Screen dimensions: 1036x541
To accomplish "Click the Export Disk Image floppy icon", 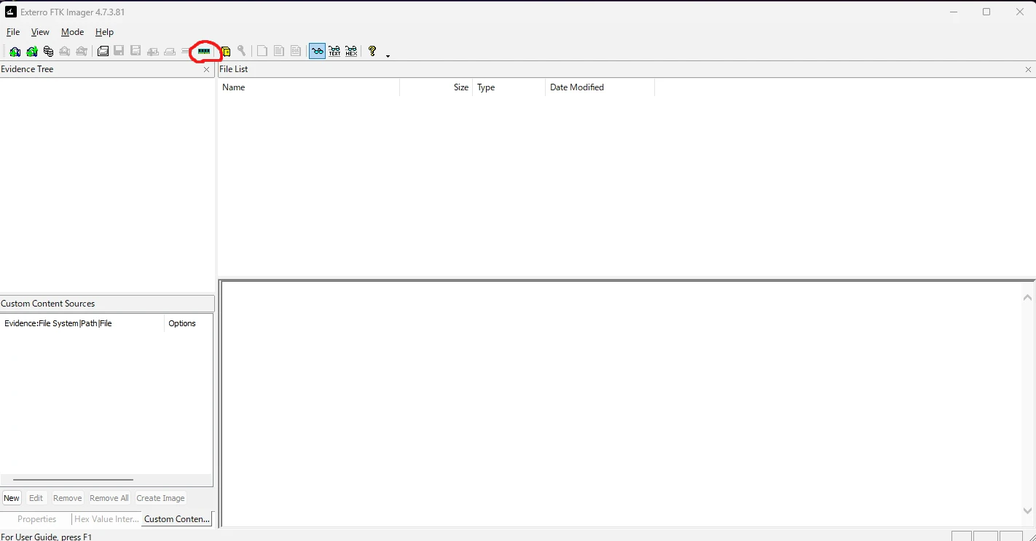I will tap(119, 51).
